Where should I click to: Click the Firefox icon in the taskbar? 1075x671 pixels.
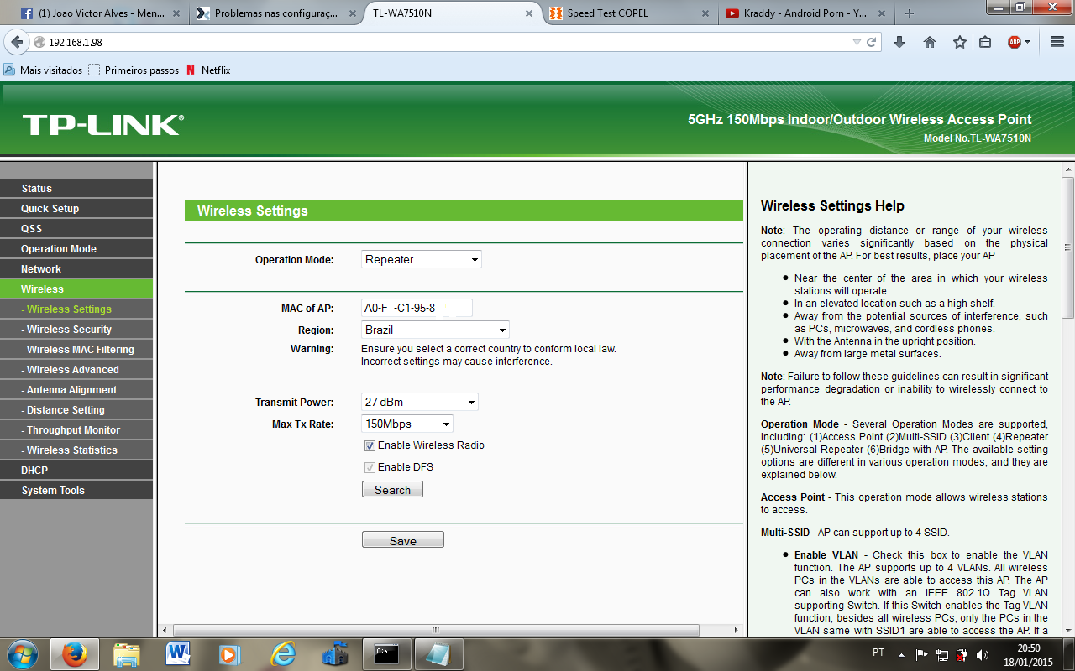[74, 654]
